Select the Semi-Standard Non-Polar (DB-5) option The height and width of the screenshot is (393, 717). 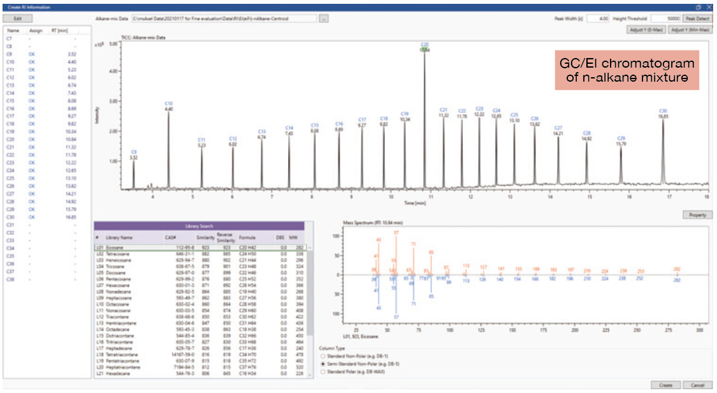(x=323, y=364)
